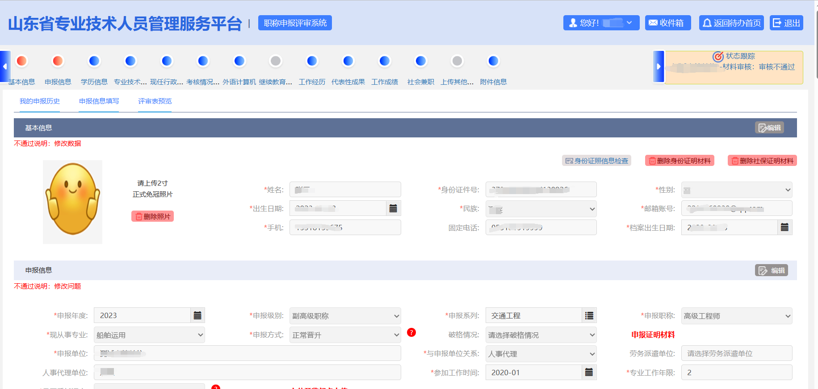Viewport: 818px width, 389px height.
Task: Click the left blue step-scroll arrow
Action: click(5, 66)
